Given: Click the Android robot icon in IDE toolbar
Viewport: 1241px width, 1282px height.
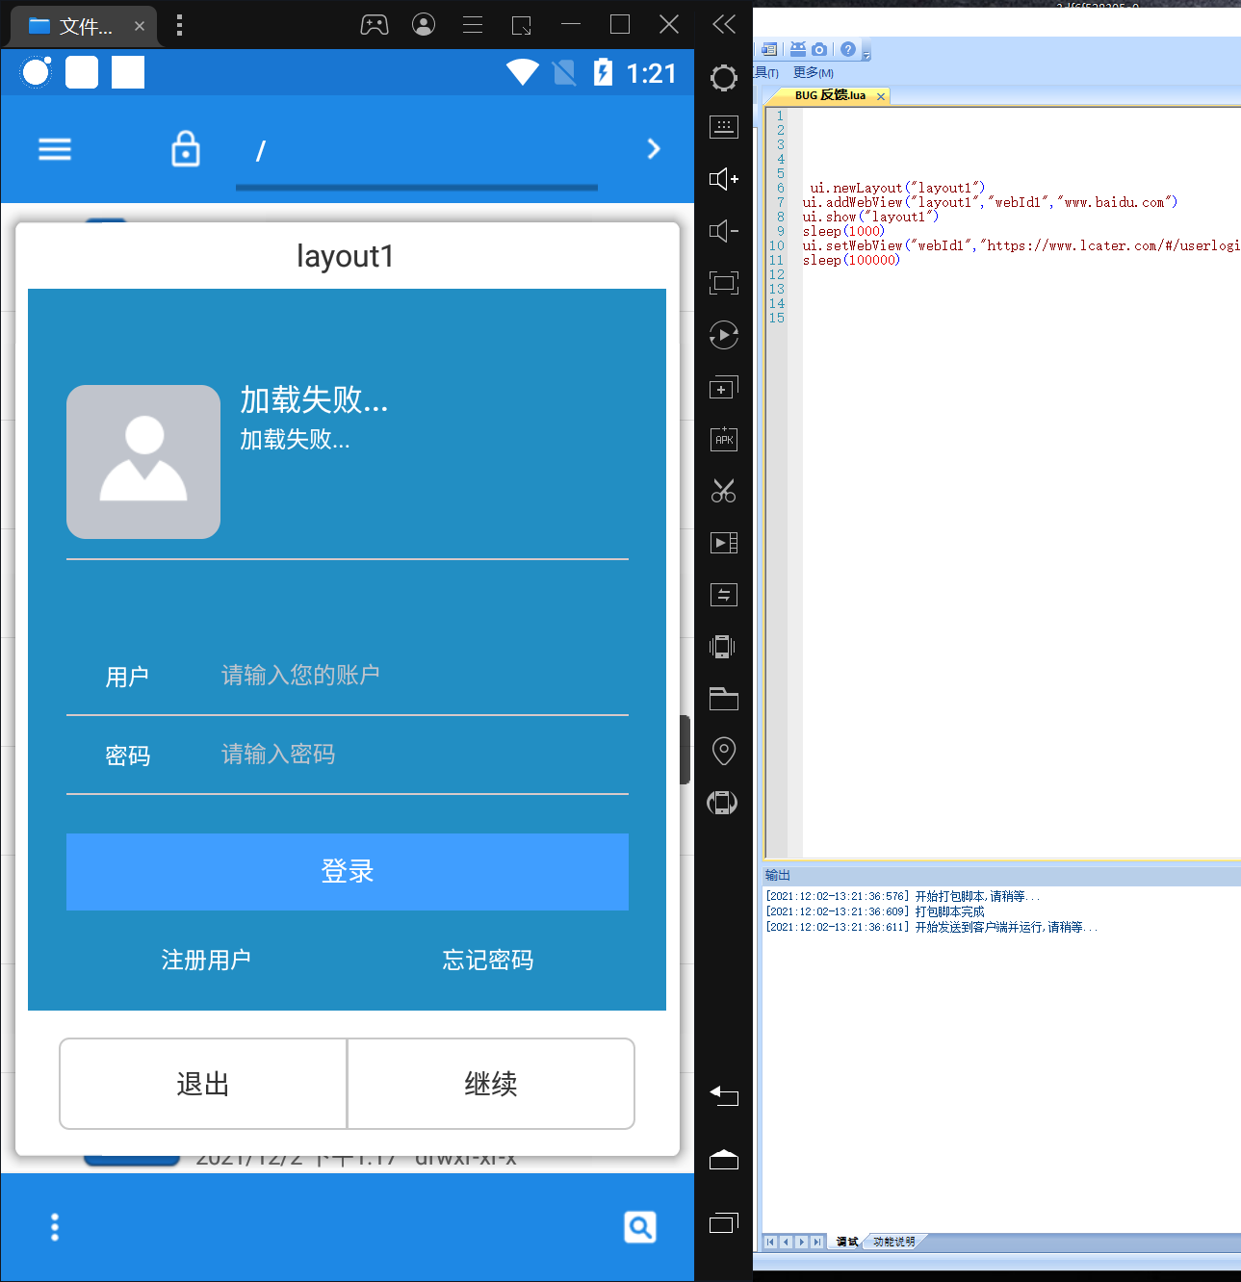Looking at the screenshot, I should pyautogui.click(x=798, y=49).
